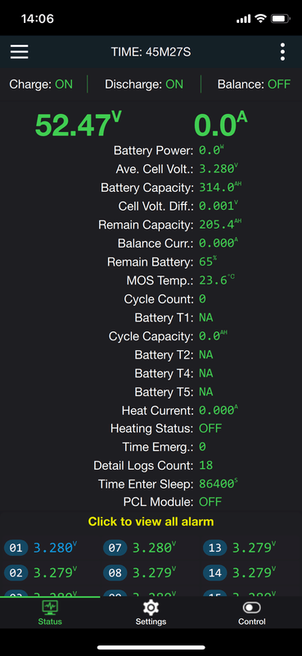Tap the TIME 45M27S header text
Viewport: 302px width, 656px height.
point(151,52)
